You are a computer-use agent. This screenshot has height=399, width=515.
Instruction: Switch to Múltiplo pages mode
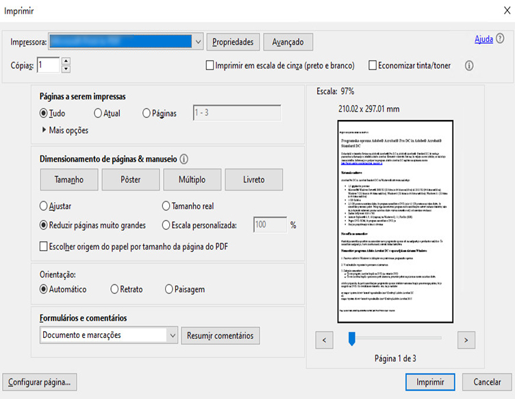[192, 180]
